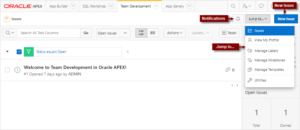Click the Reset button

coord(229,33)
